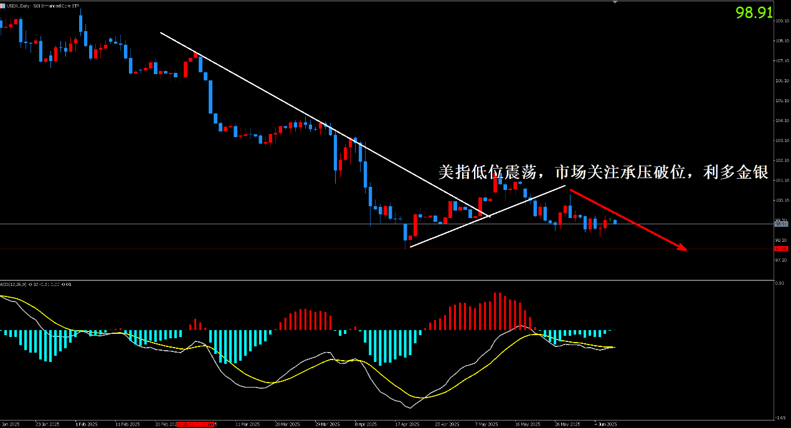This screenshot has width=791, height=428.
Task: Click the 105.10 price axis label
Action: coord(782,100)
